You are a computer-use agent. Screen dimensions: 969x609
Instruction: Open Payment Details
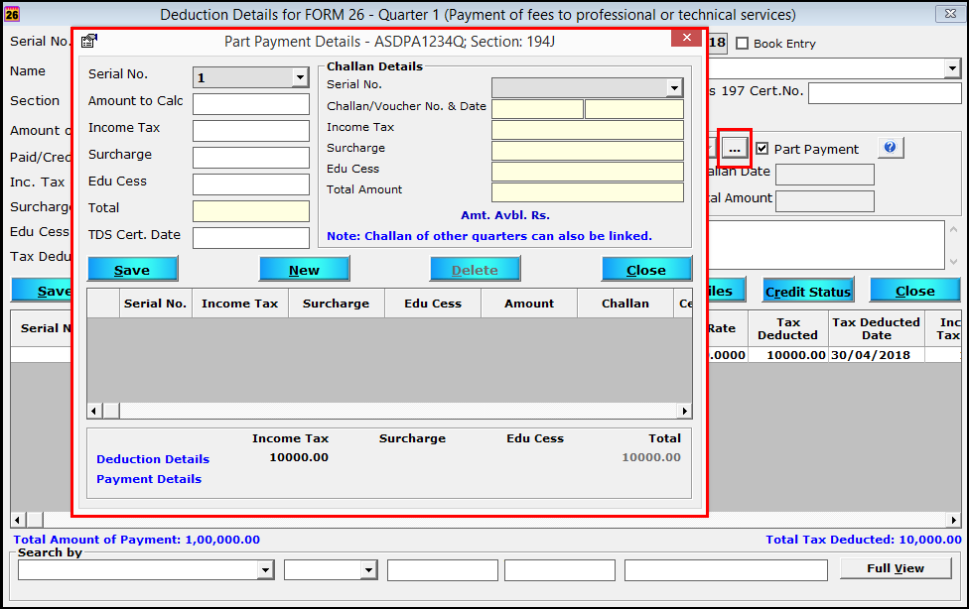[x=148, y=479]
